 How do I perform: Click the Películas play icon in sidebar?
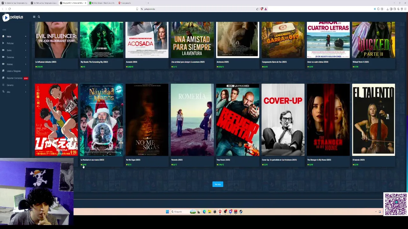pyautogui.click(x=3, y=43)
